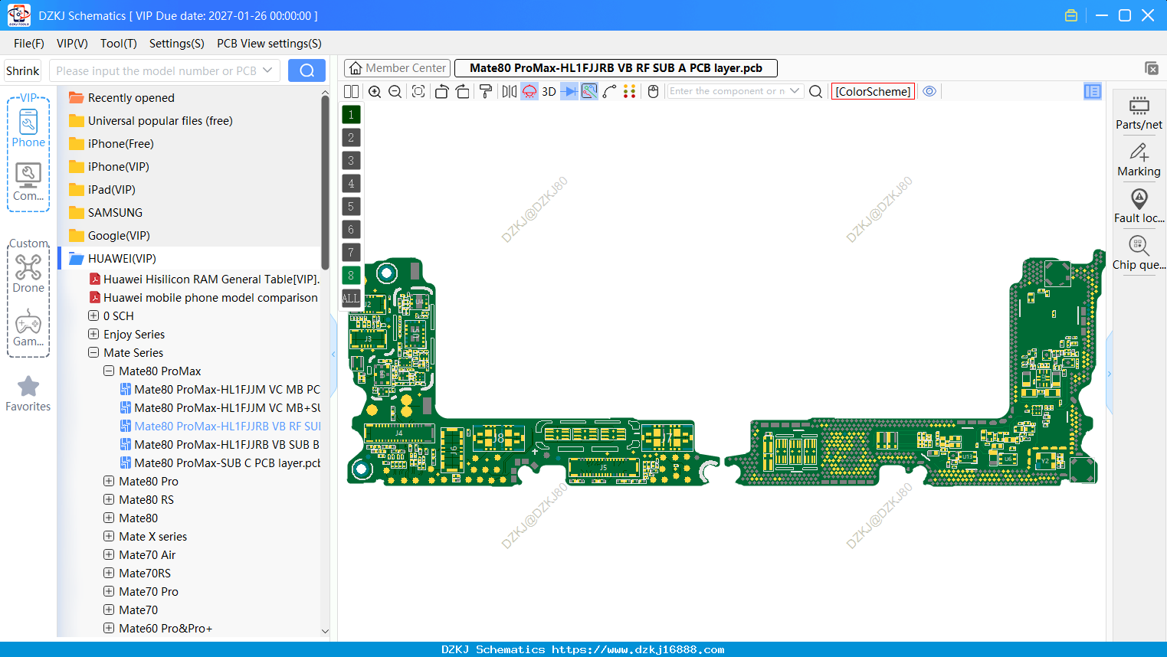Image resolution: width=1167 pixels, height=657 pixels.
Task: Rotate the board counterclockwise
Action: pos(441,91)
